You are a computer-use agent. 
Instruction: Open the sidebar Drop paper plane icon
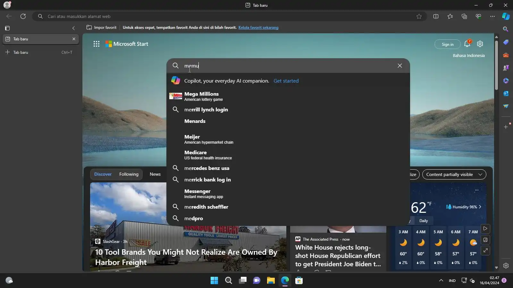click(x=506, y=106)
